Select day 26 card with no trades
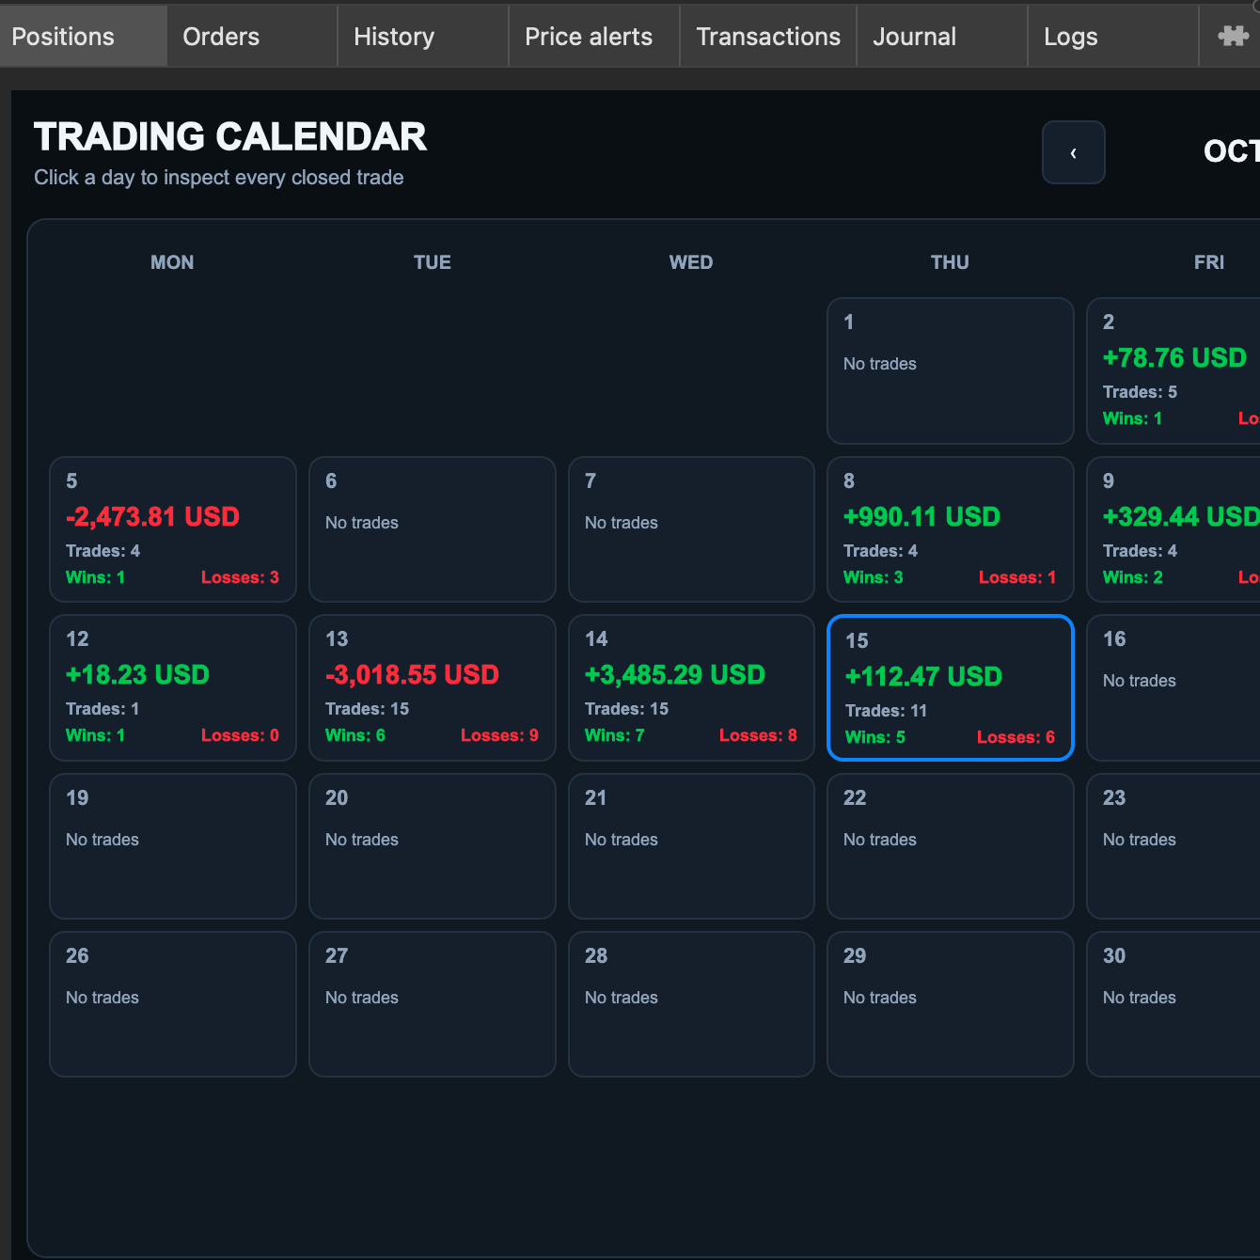The height and width of the screenshot is (1260, 1260). (x=173, y=1004)
